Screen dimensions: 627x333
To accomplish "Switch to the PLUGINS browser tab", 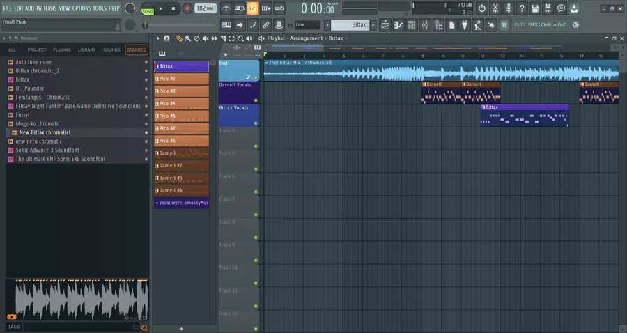I will tap(62, 50).
